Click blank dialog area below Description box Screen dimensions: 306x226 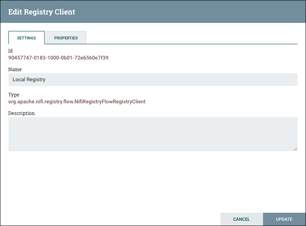(153, 181)
